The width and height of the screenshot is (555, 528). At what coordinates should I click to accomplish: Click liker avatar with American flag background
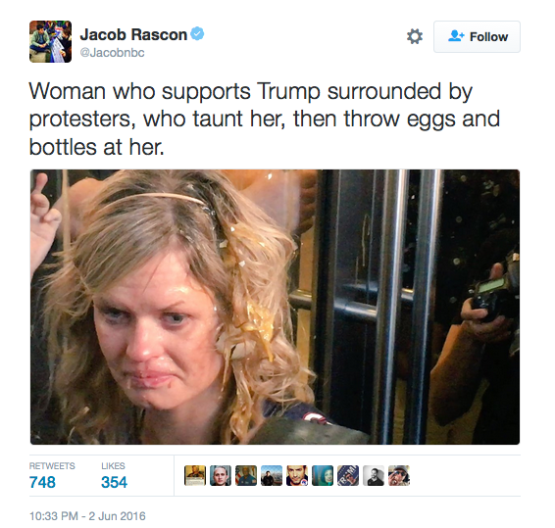click(246, 475)
